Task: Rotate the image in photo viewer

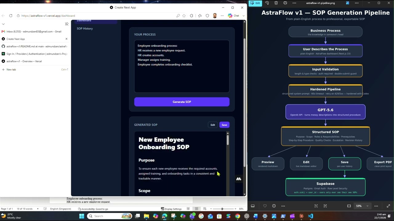Action: pos(267,3)
